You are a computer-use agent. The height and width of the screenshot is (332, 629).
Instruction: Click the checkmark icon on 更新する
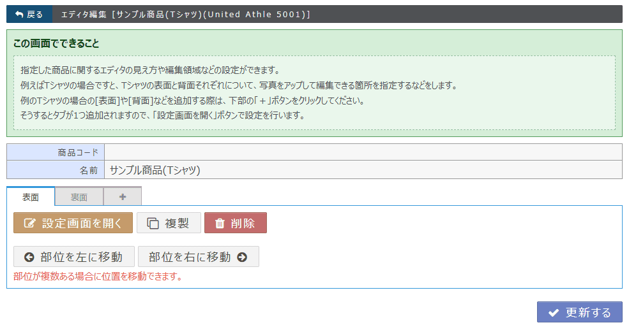[x=554, y=312]
